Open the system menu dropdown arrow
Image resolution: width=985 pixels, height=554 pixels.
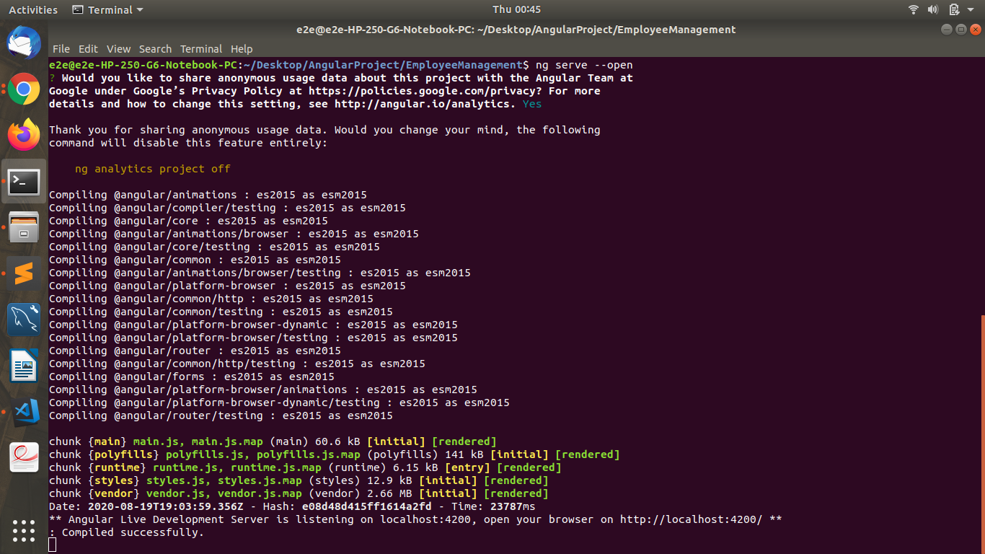click(971, 10)
